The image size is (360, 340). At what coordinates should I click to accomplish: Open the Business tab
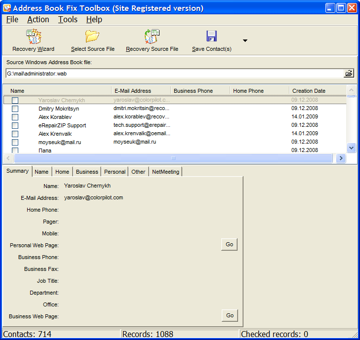87,172
